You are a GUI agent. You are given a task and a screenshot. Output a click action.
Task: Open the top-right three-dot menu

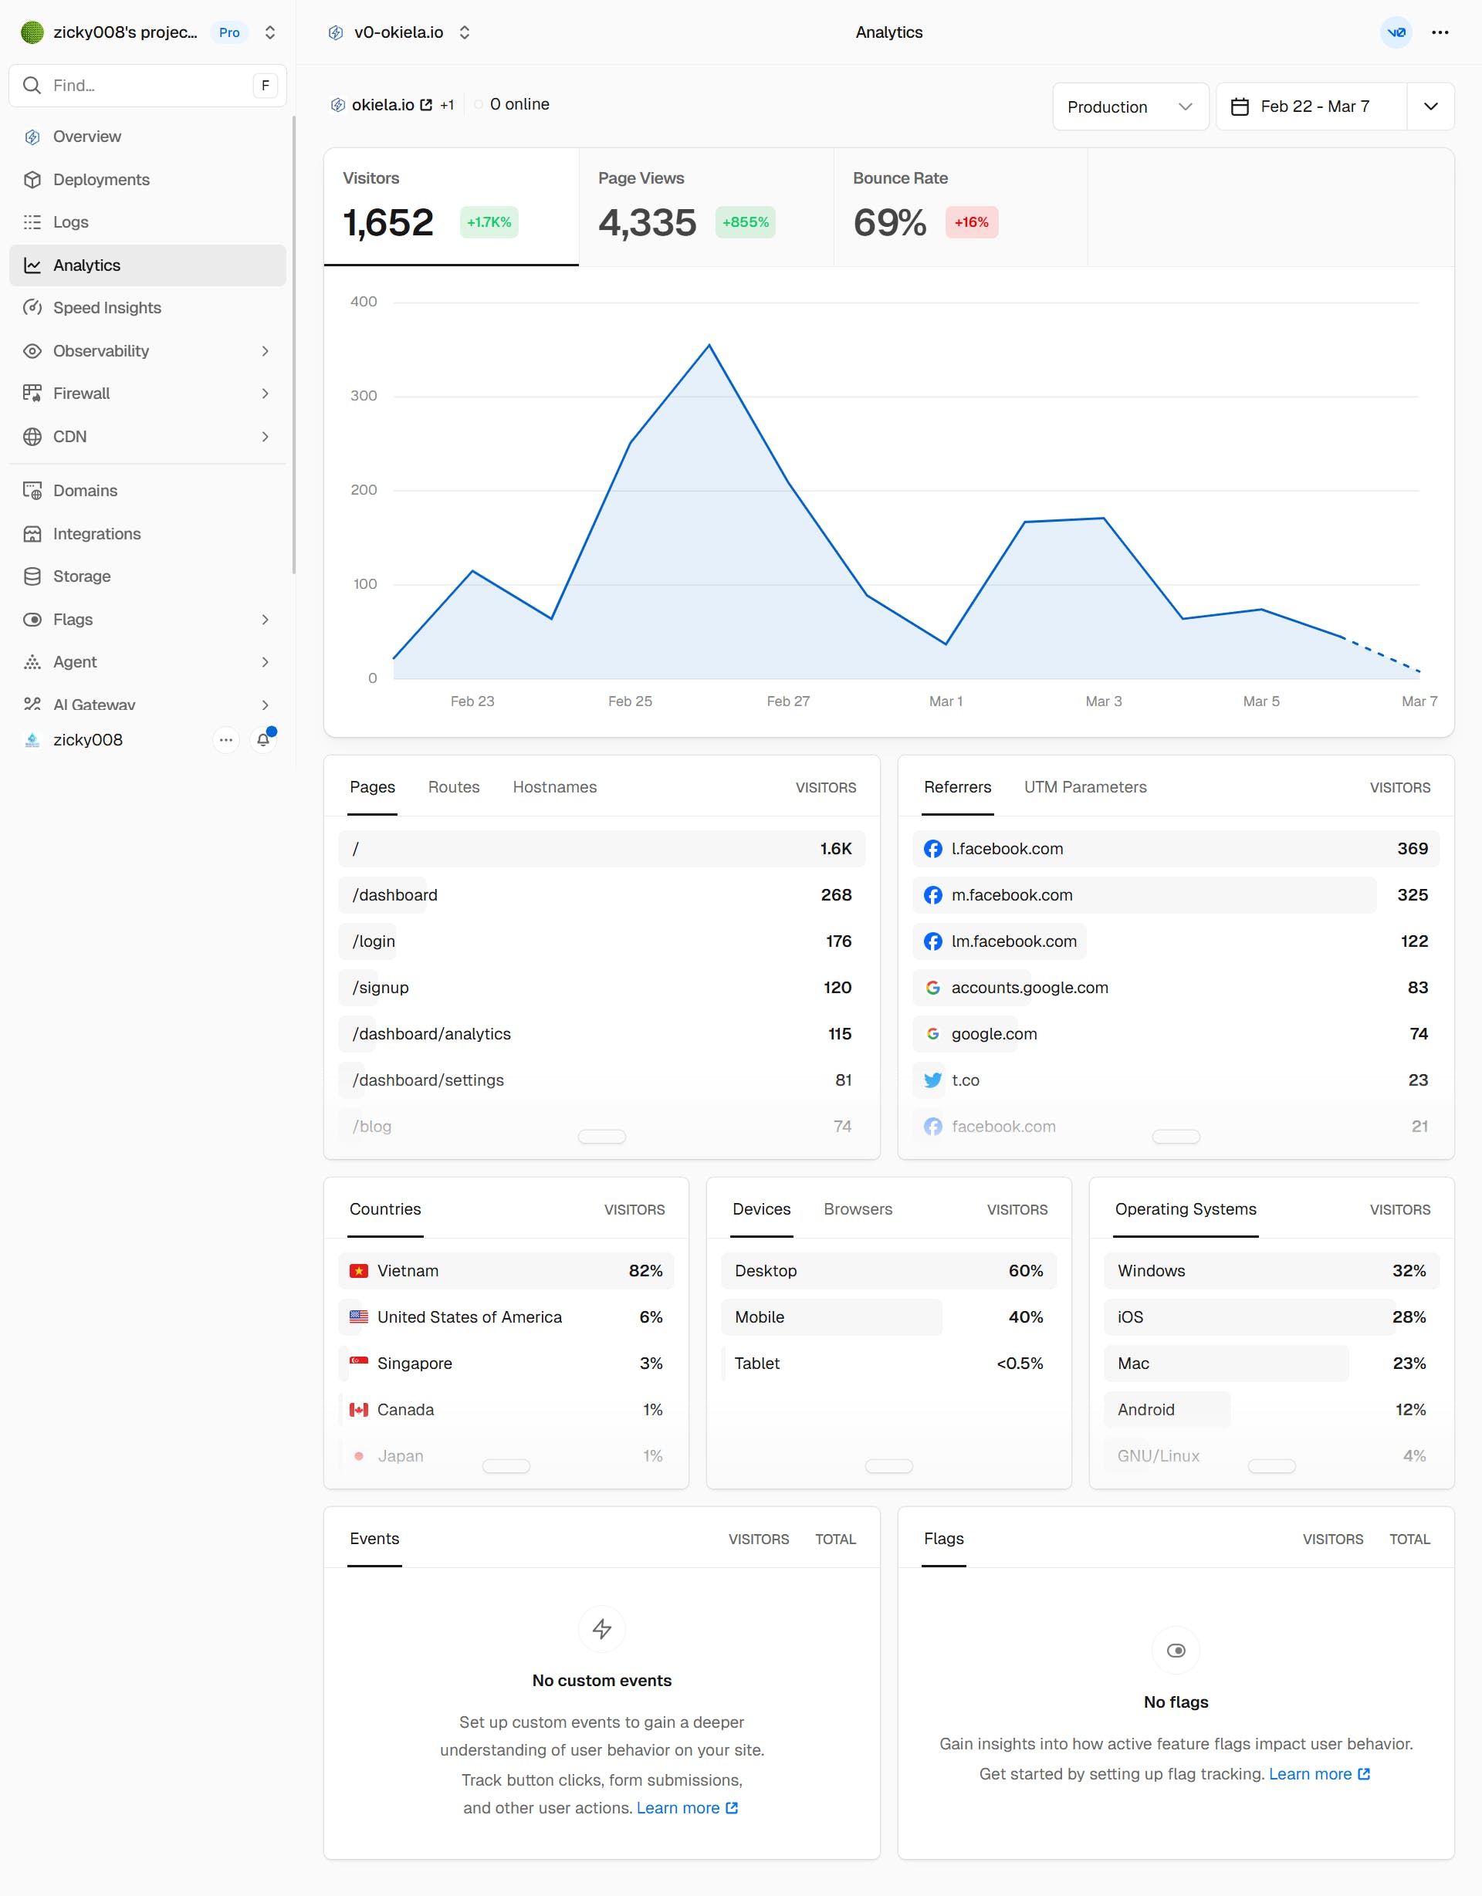point(1440,32)
